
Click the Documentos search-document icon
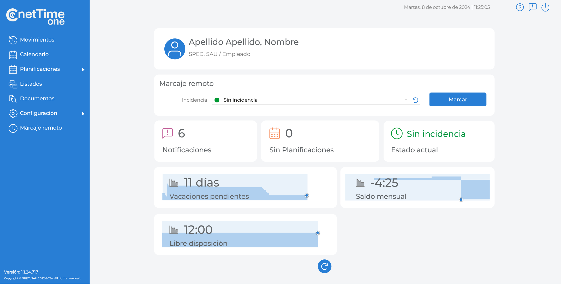click(x=13, y=98)
